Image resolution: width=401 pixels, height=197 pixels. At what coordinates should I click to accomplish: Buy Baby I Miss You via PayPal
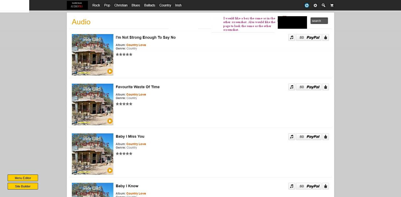[x=309, y=137]
